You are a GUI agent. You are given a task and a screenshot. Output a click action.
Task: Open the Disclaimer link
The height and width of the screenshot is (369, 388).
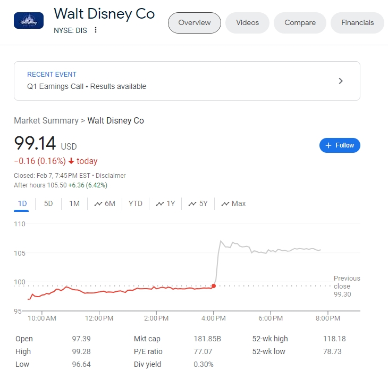tap(112, 175)
